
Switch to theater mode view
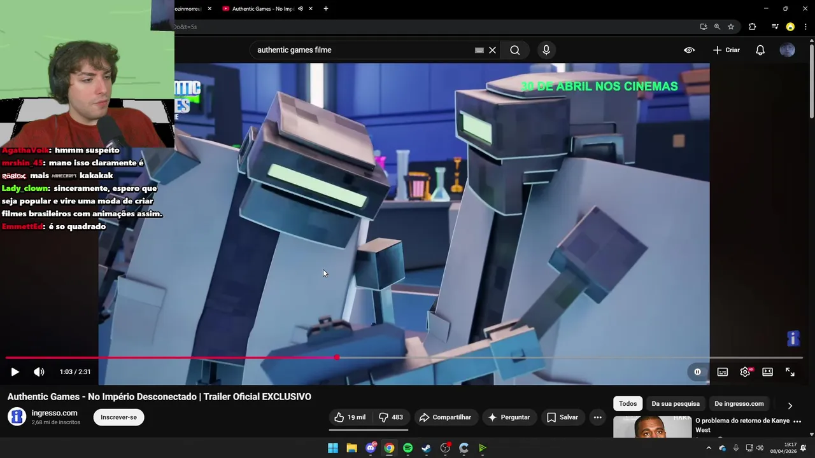(x=767, y=372)
